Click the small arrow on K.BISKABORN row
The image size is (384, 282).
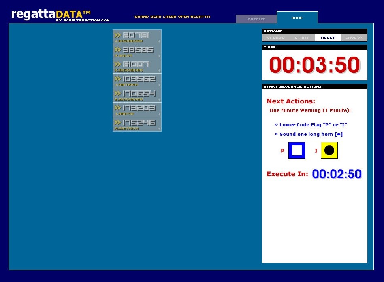click(x=159, y=70)
